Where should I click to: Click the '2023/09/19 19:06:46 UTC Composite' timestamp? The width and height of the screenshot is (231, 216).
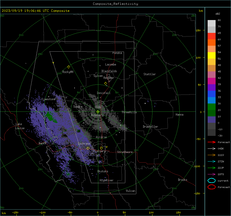(35, 11)
